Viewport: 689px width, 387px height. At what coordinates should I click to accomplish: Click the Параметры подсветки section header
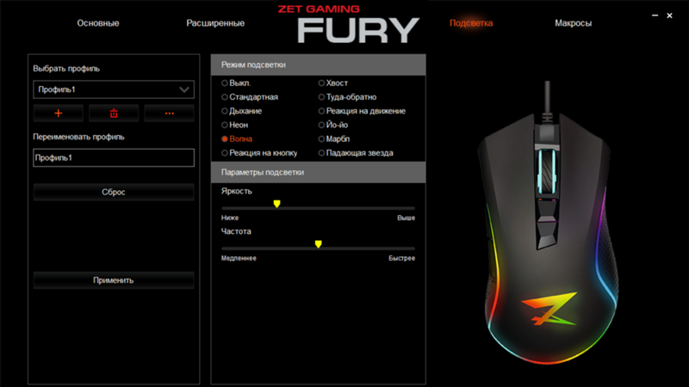point(318,173)
